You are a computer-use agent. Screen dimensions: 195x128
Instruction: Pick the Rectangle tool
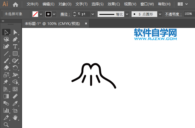15,54
